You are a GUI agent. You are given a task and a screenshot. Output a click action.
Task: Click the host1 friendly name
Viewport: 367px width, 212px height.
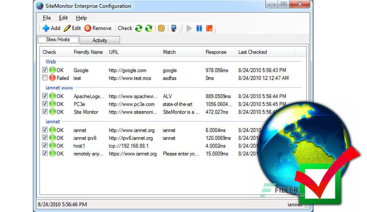point(79,146)
